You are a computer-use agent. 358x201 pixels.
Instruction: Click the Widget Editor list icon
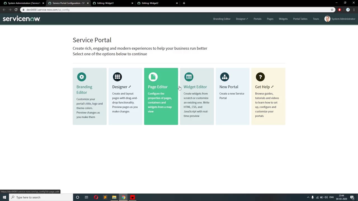click(x=189, y=77)
